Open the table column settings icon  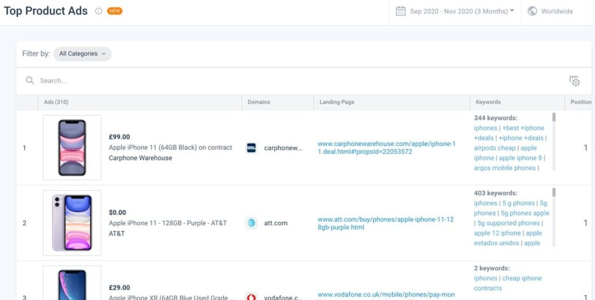[575, 81]
